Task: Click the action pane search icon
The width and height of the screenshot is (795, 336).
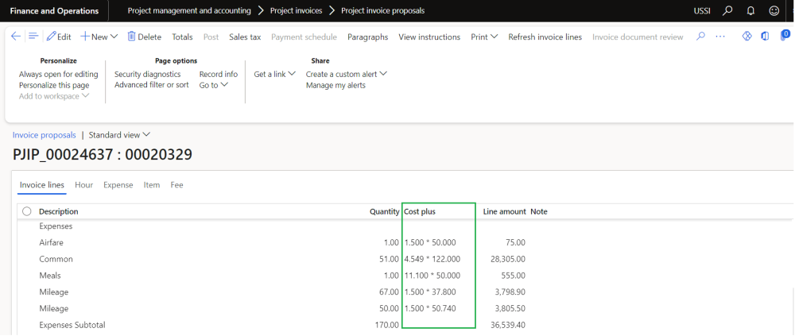Action: click(700, 37)
